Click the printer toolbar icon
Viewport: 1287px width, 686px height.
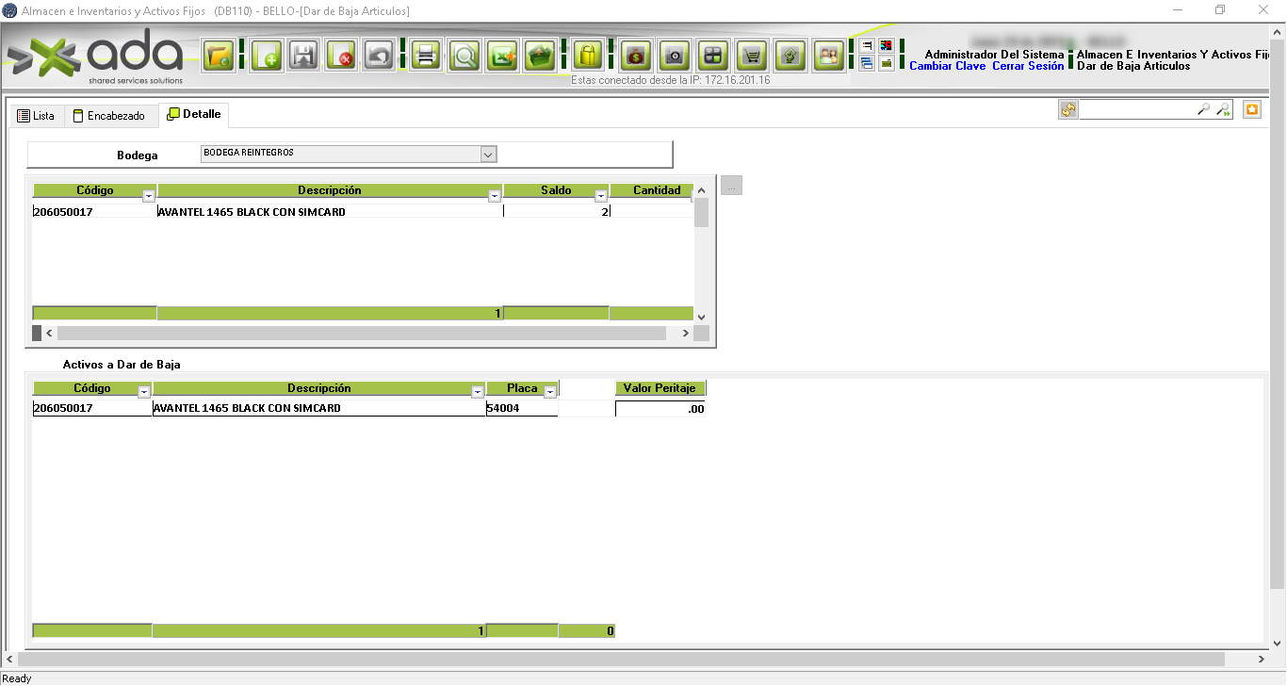426,56
